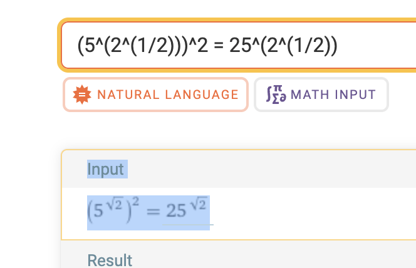Viewport: 416px width, 268px height.
Task: Switch to Math Input mode
Action: [x=321, y=95]
